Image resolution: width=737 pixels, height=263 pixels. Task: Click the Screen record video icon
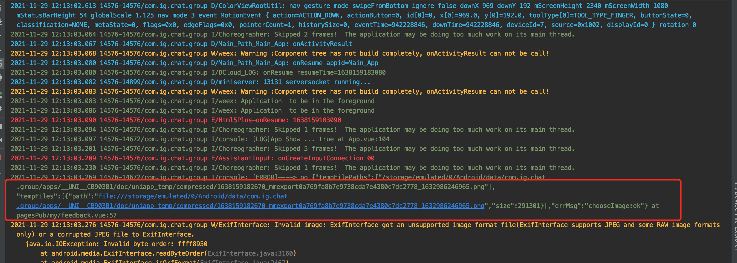1,140
